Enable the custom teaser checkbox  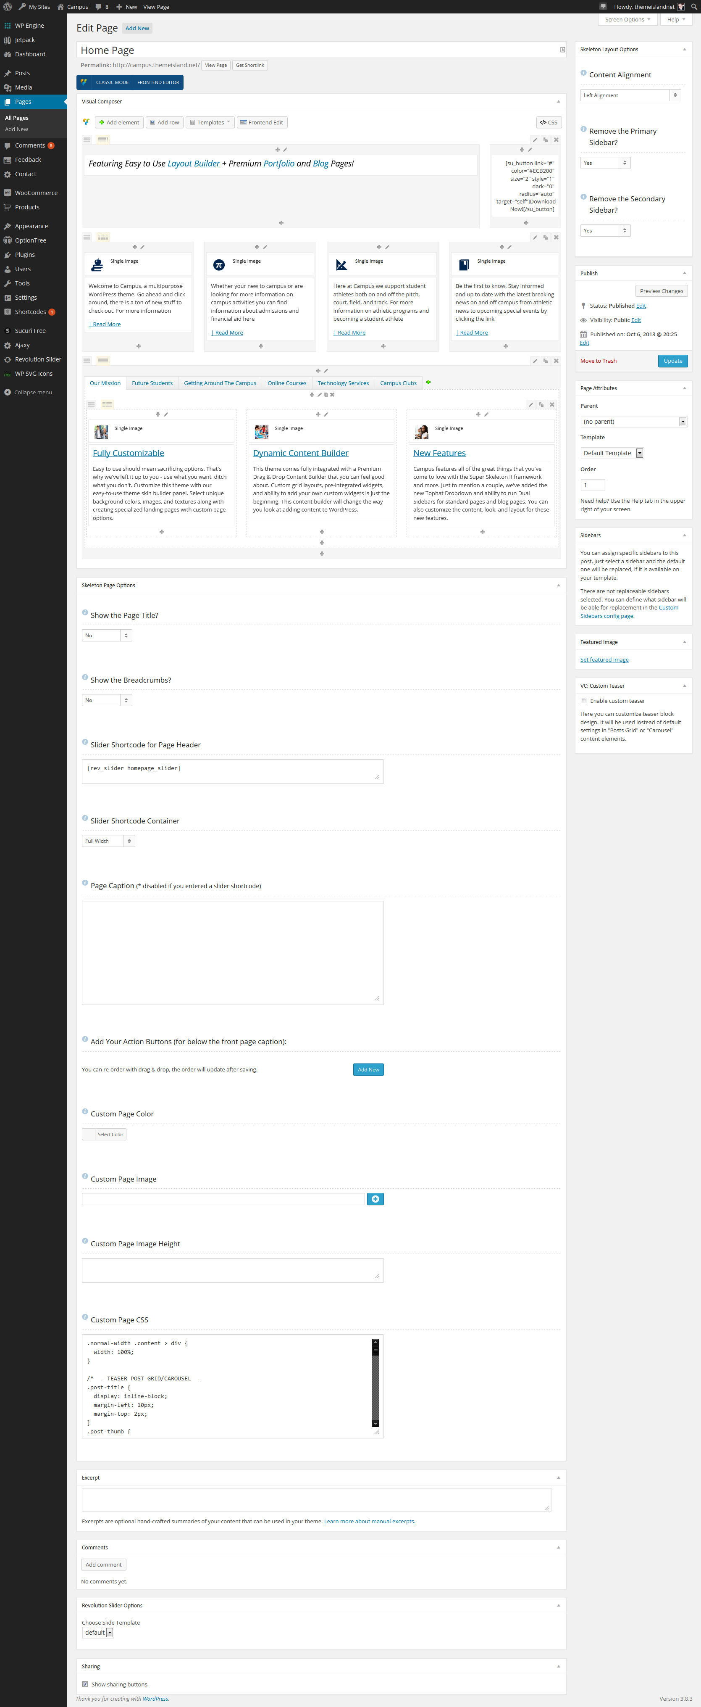coord(583,700)
